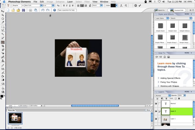The image size is (195, 130).
Task: Open the text color dropdown arrow
Action: pyautogui.click(x=117, y=6)
